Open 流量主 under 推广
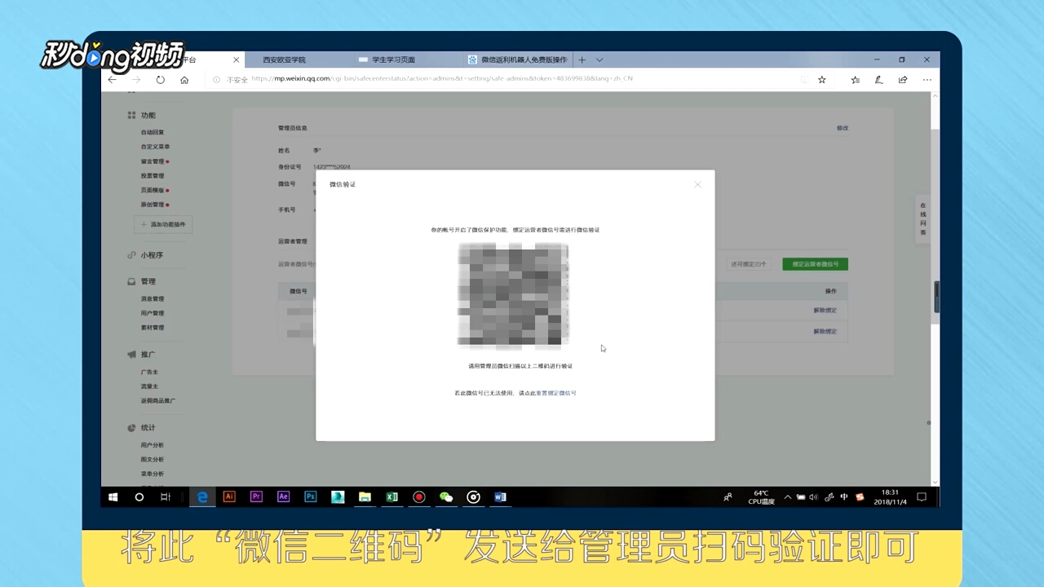Viewport: 1044px width, 587px height. pos(149,386)
